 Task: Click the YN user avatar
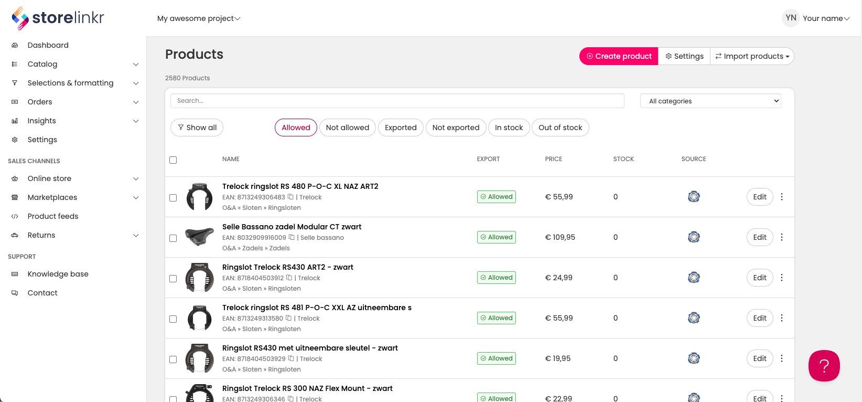(791, 18)
